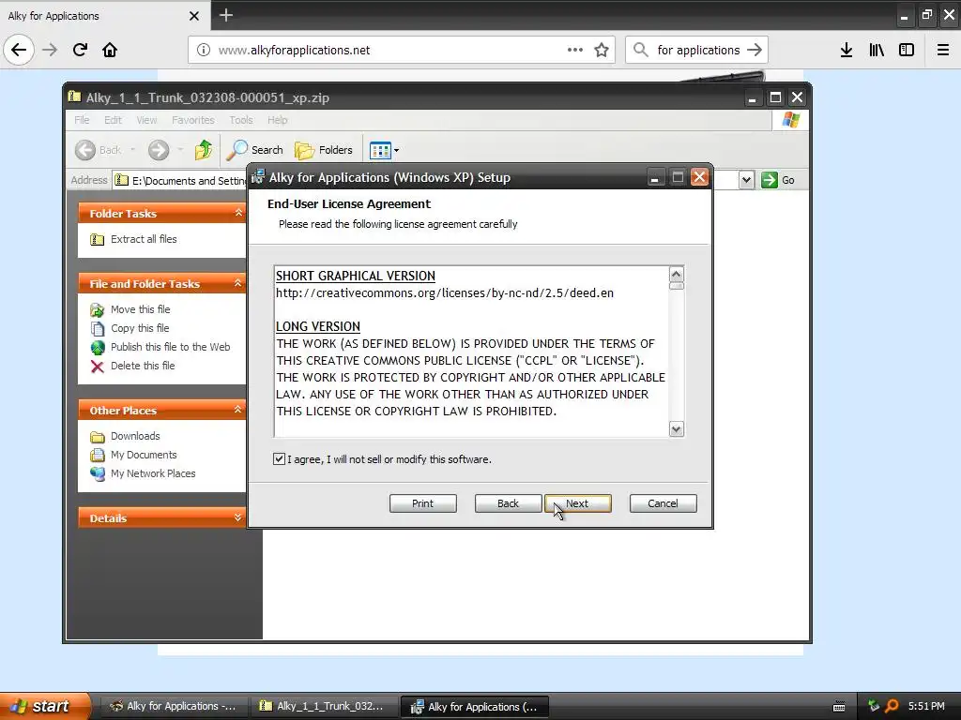Cancel the Alky setup
The image size is (961, 720).
point(664,503)
